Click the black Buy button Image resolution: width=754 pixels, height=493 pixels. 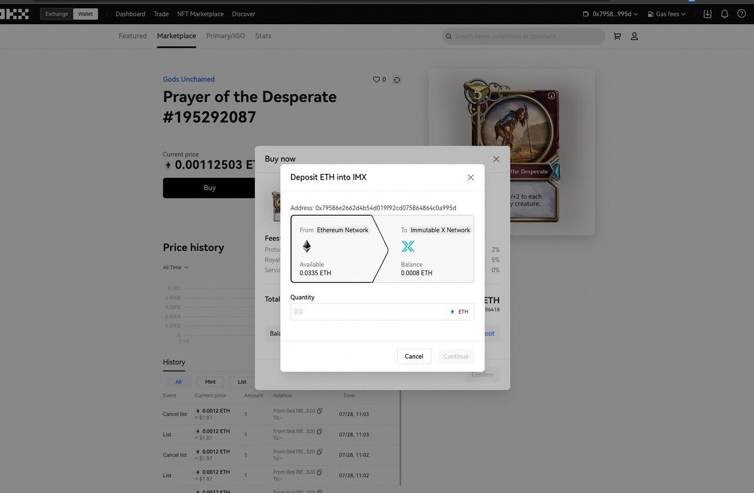coord(209,188)
